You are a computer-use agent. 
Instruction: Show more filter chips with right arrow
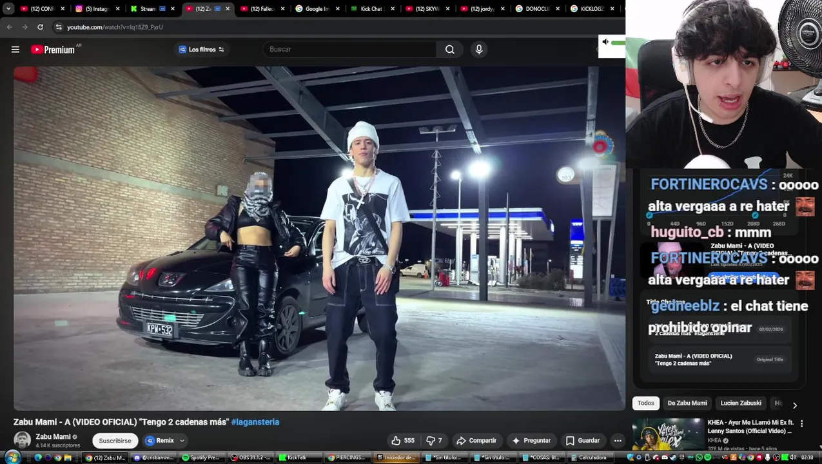coord(795,405)
